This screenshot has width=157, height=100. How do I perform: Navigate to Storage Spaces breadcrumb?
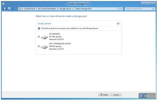click(65, 9)
